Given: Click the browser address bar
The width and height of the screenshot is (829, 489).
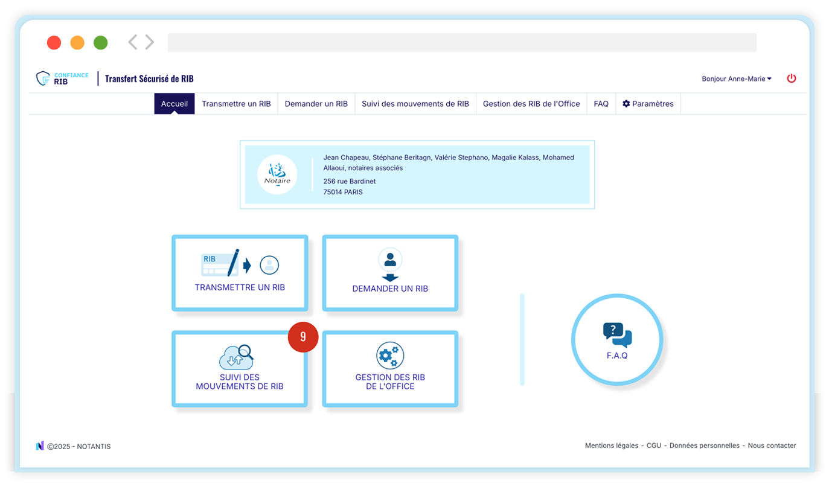Looking at the screenshot, I should pyautogui.click(x=462, y=43).
